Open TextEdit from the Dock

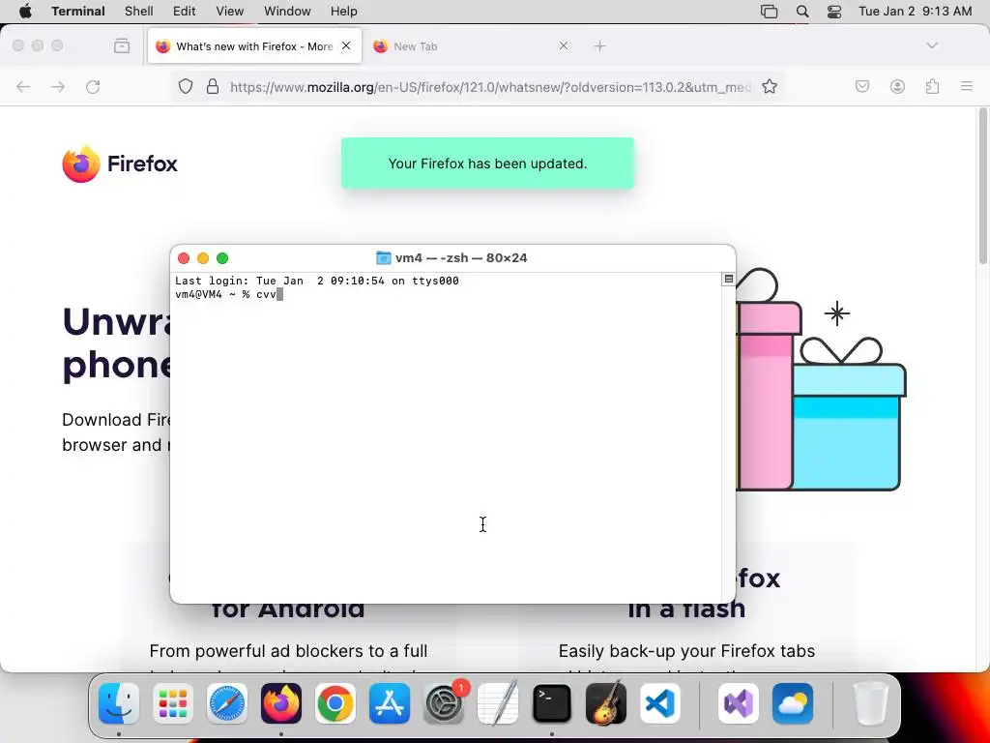tap(498, 703)
